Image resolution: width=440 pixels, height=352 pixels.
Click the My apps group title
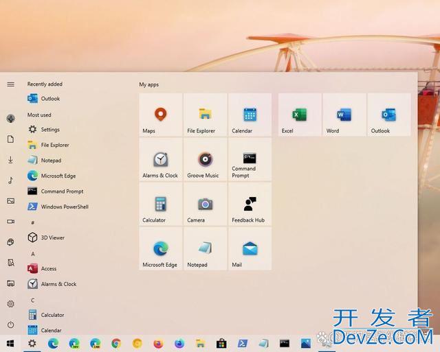149,84
